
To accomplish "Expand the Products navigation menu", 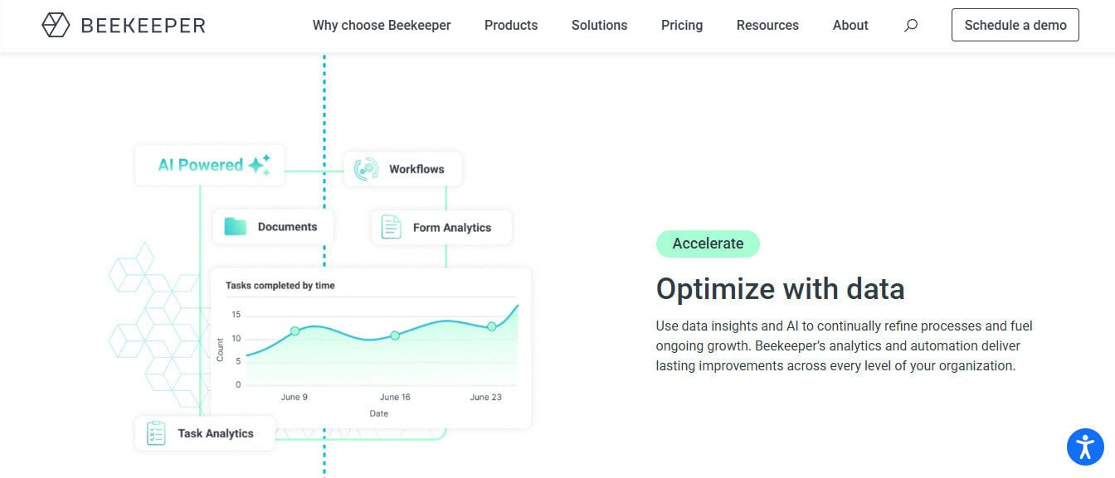I will (x=511, y=25).
